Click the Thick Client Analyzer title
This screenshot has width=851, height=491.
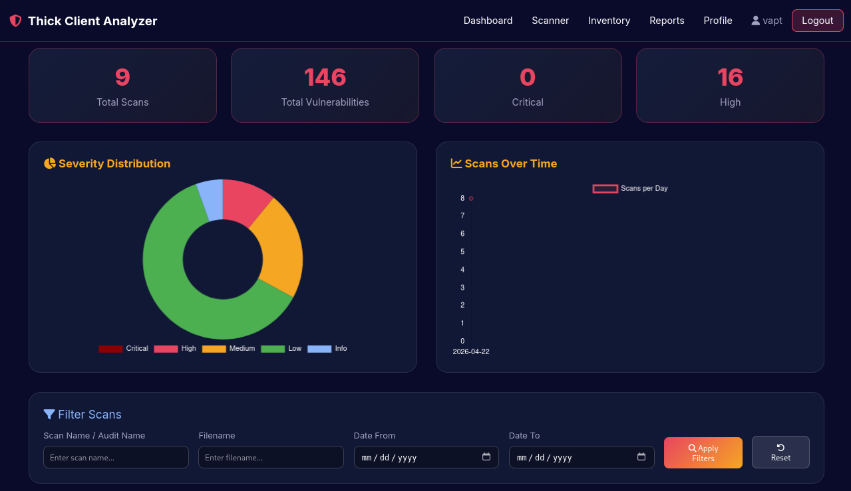point(92,21)
